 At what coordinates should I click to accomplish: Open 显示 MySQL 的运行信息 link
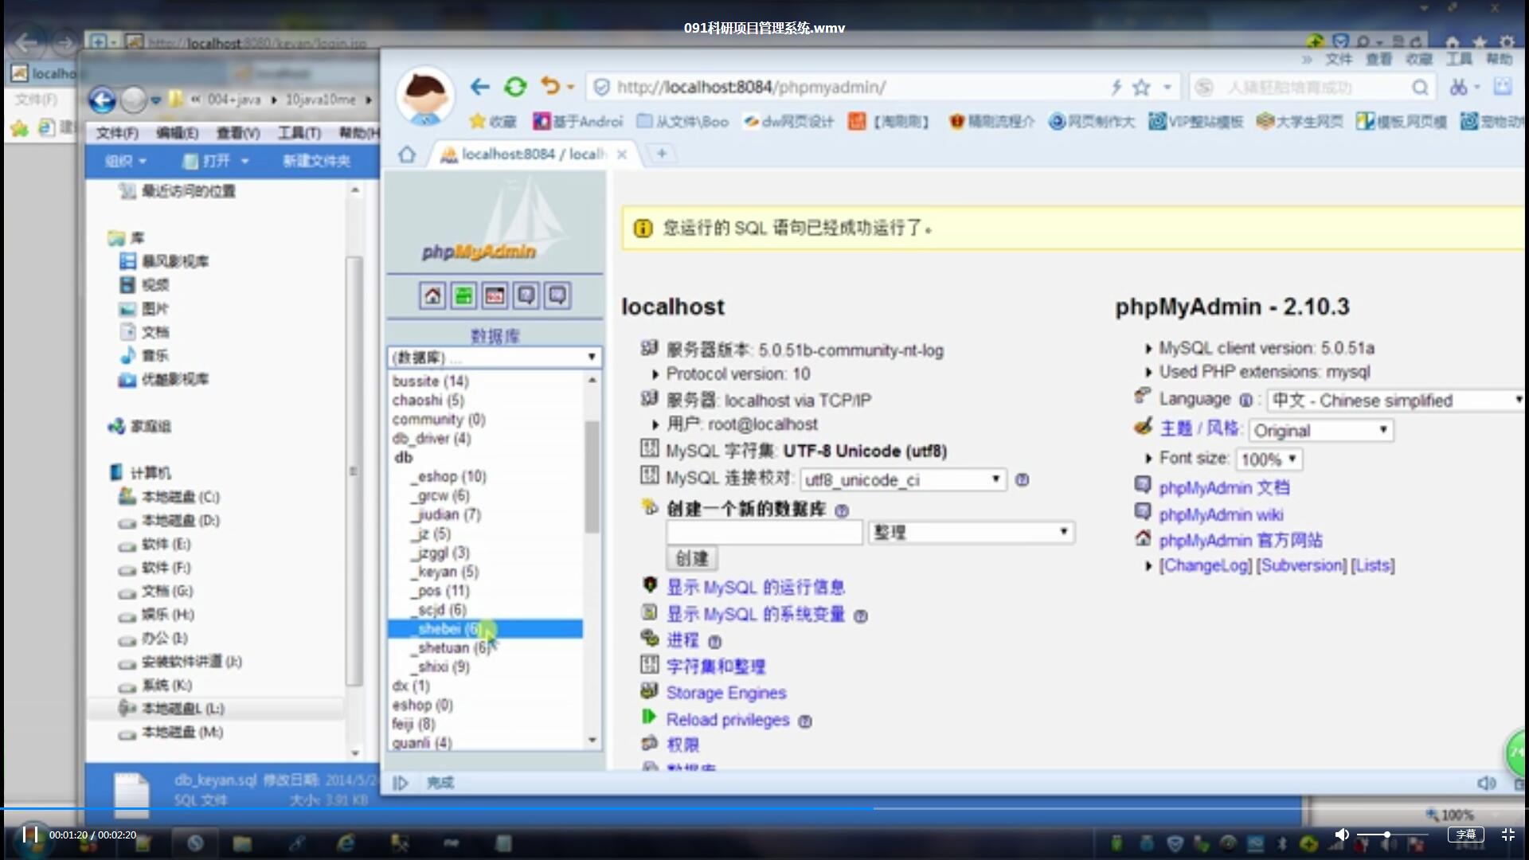click(x=755, y=588)
